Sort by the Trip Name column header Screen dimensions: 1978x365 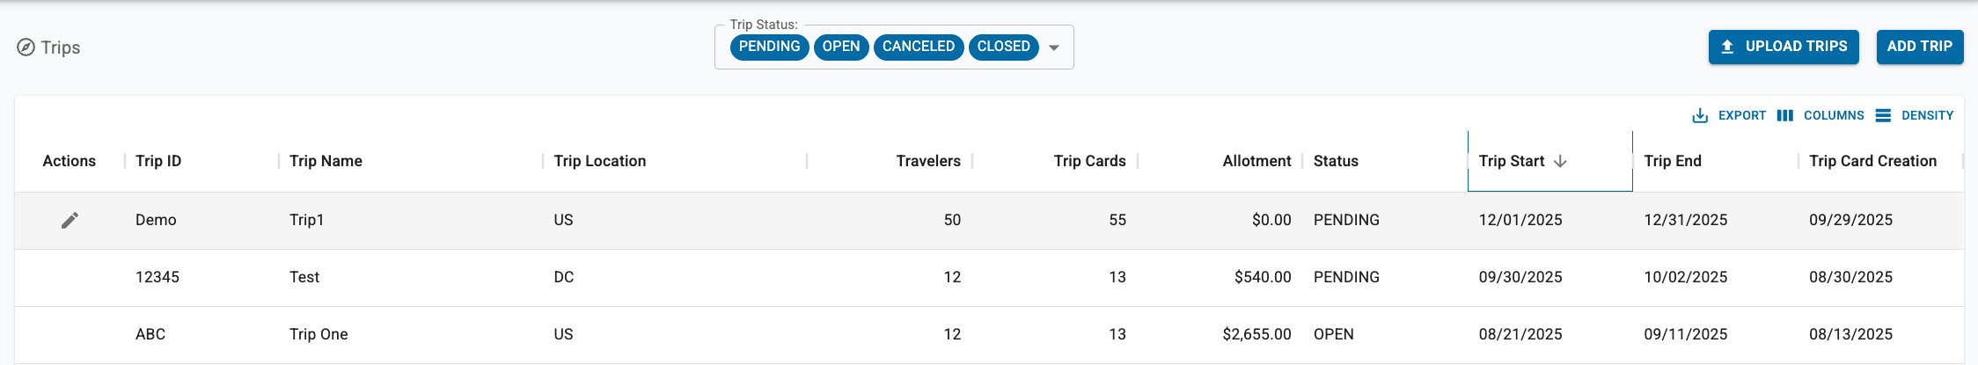click(x=326, y=161)
